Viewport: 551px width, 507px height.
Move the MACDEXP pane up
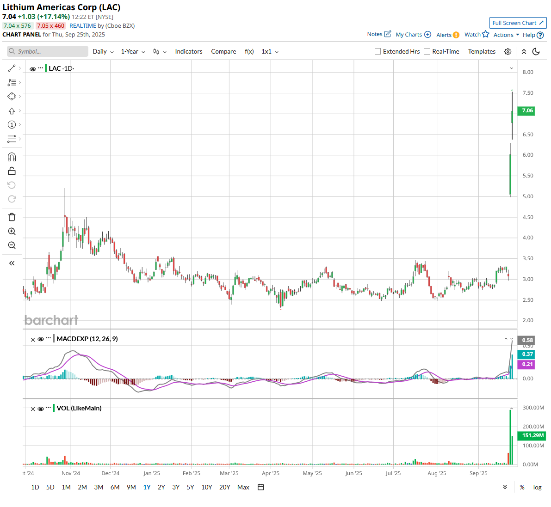506,339
